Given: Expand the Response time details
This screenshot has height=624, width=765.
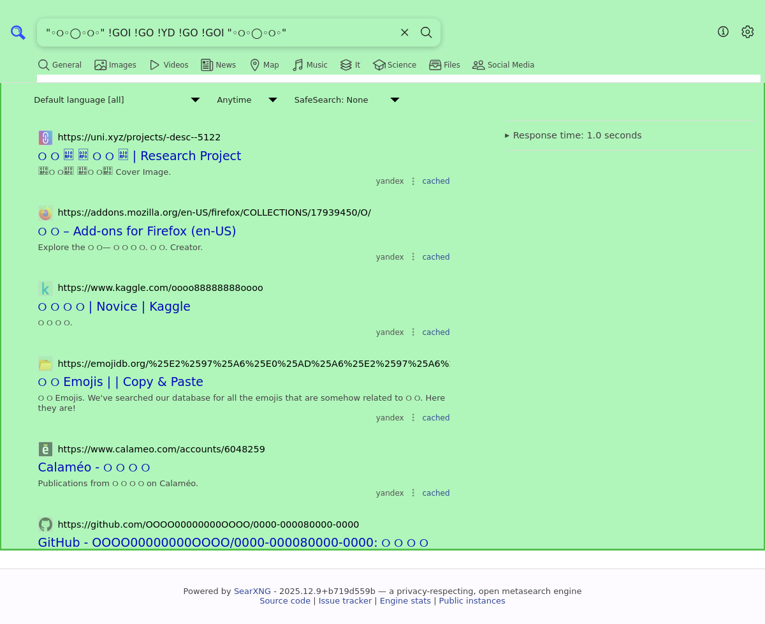Looking at the screenshot, I should click(x=573, y=135).
